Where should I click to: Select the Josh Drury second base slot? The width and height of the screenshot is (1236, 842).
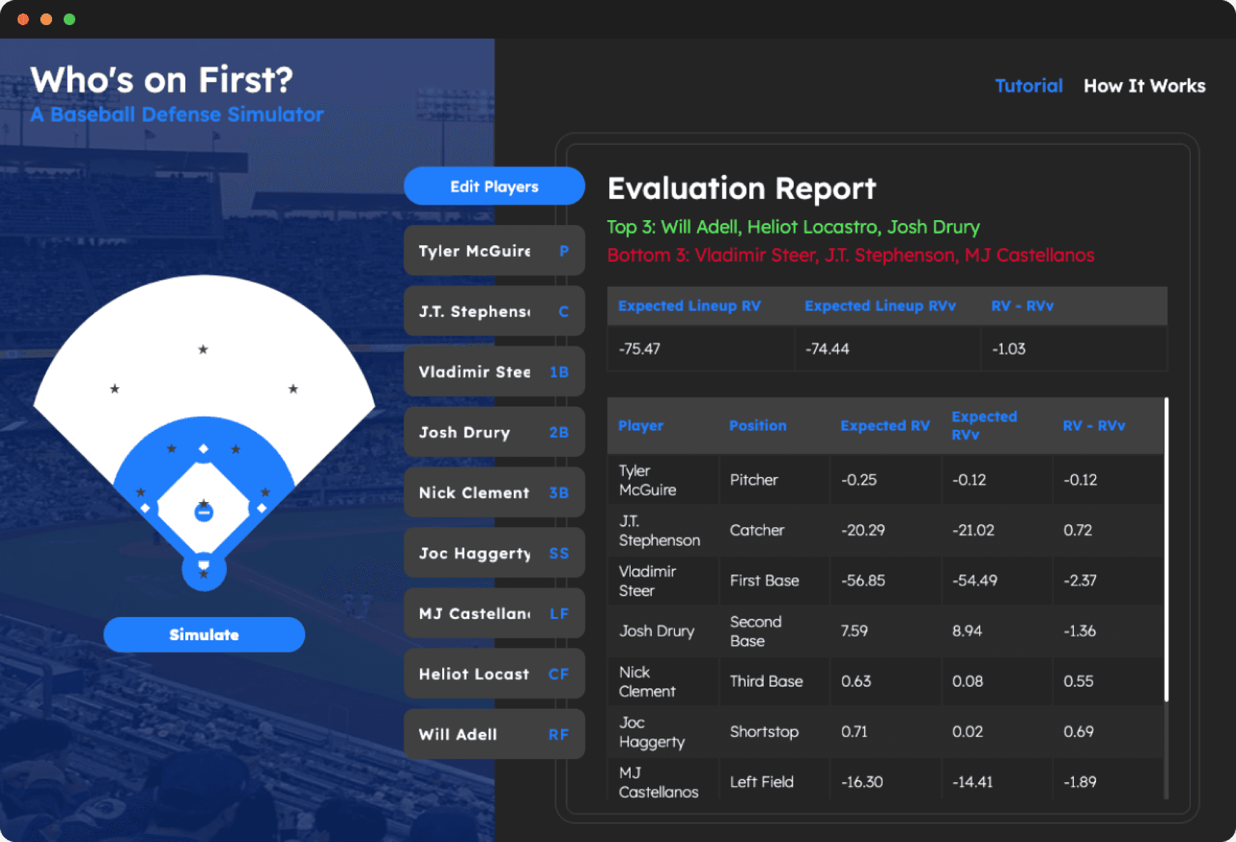(x=494, y=432)
